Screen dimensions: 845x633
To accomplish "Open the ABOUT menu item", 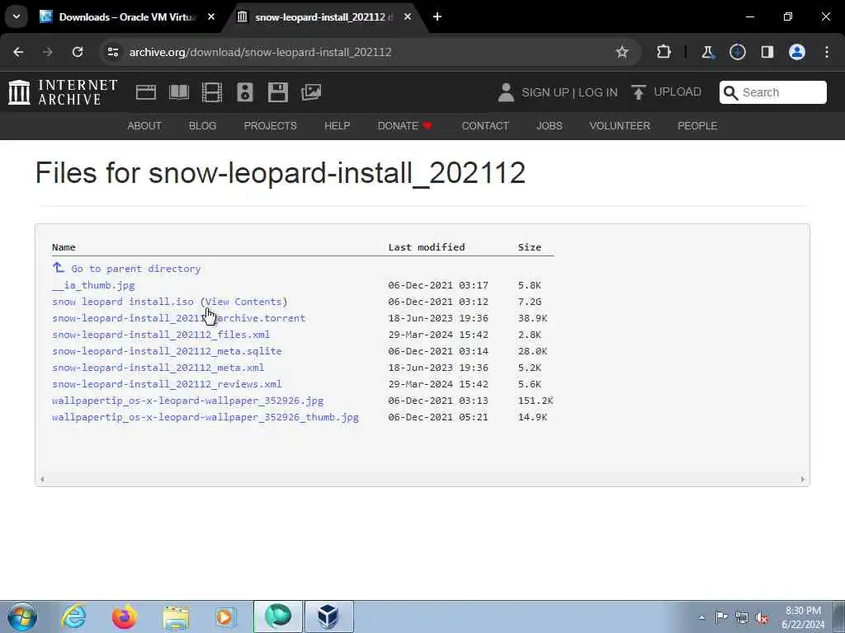I will 144,126.
